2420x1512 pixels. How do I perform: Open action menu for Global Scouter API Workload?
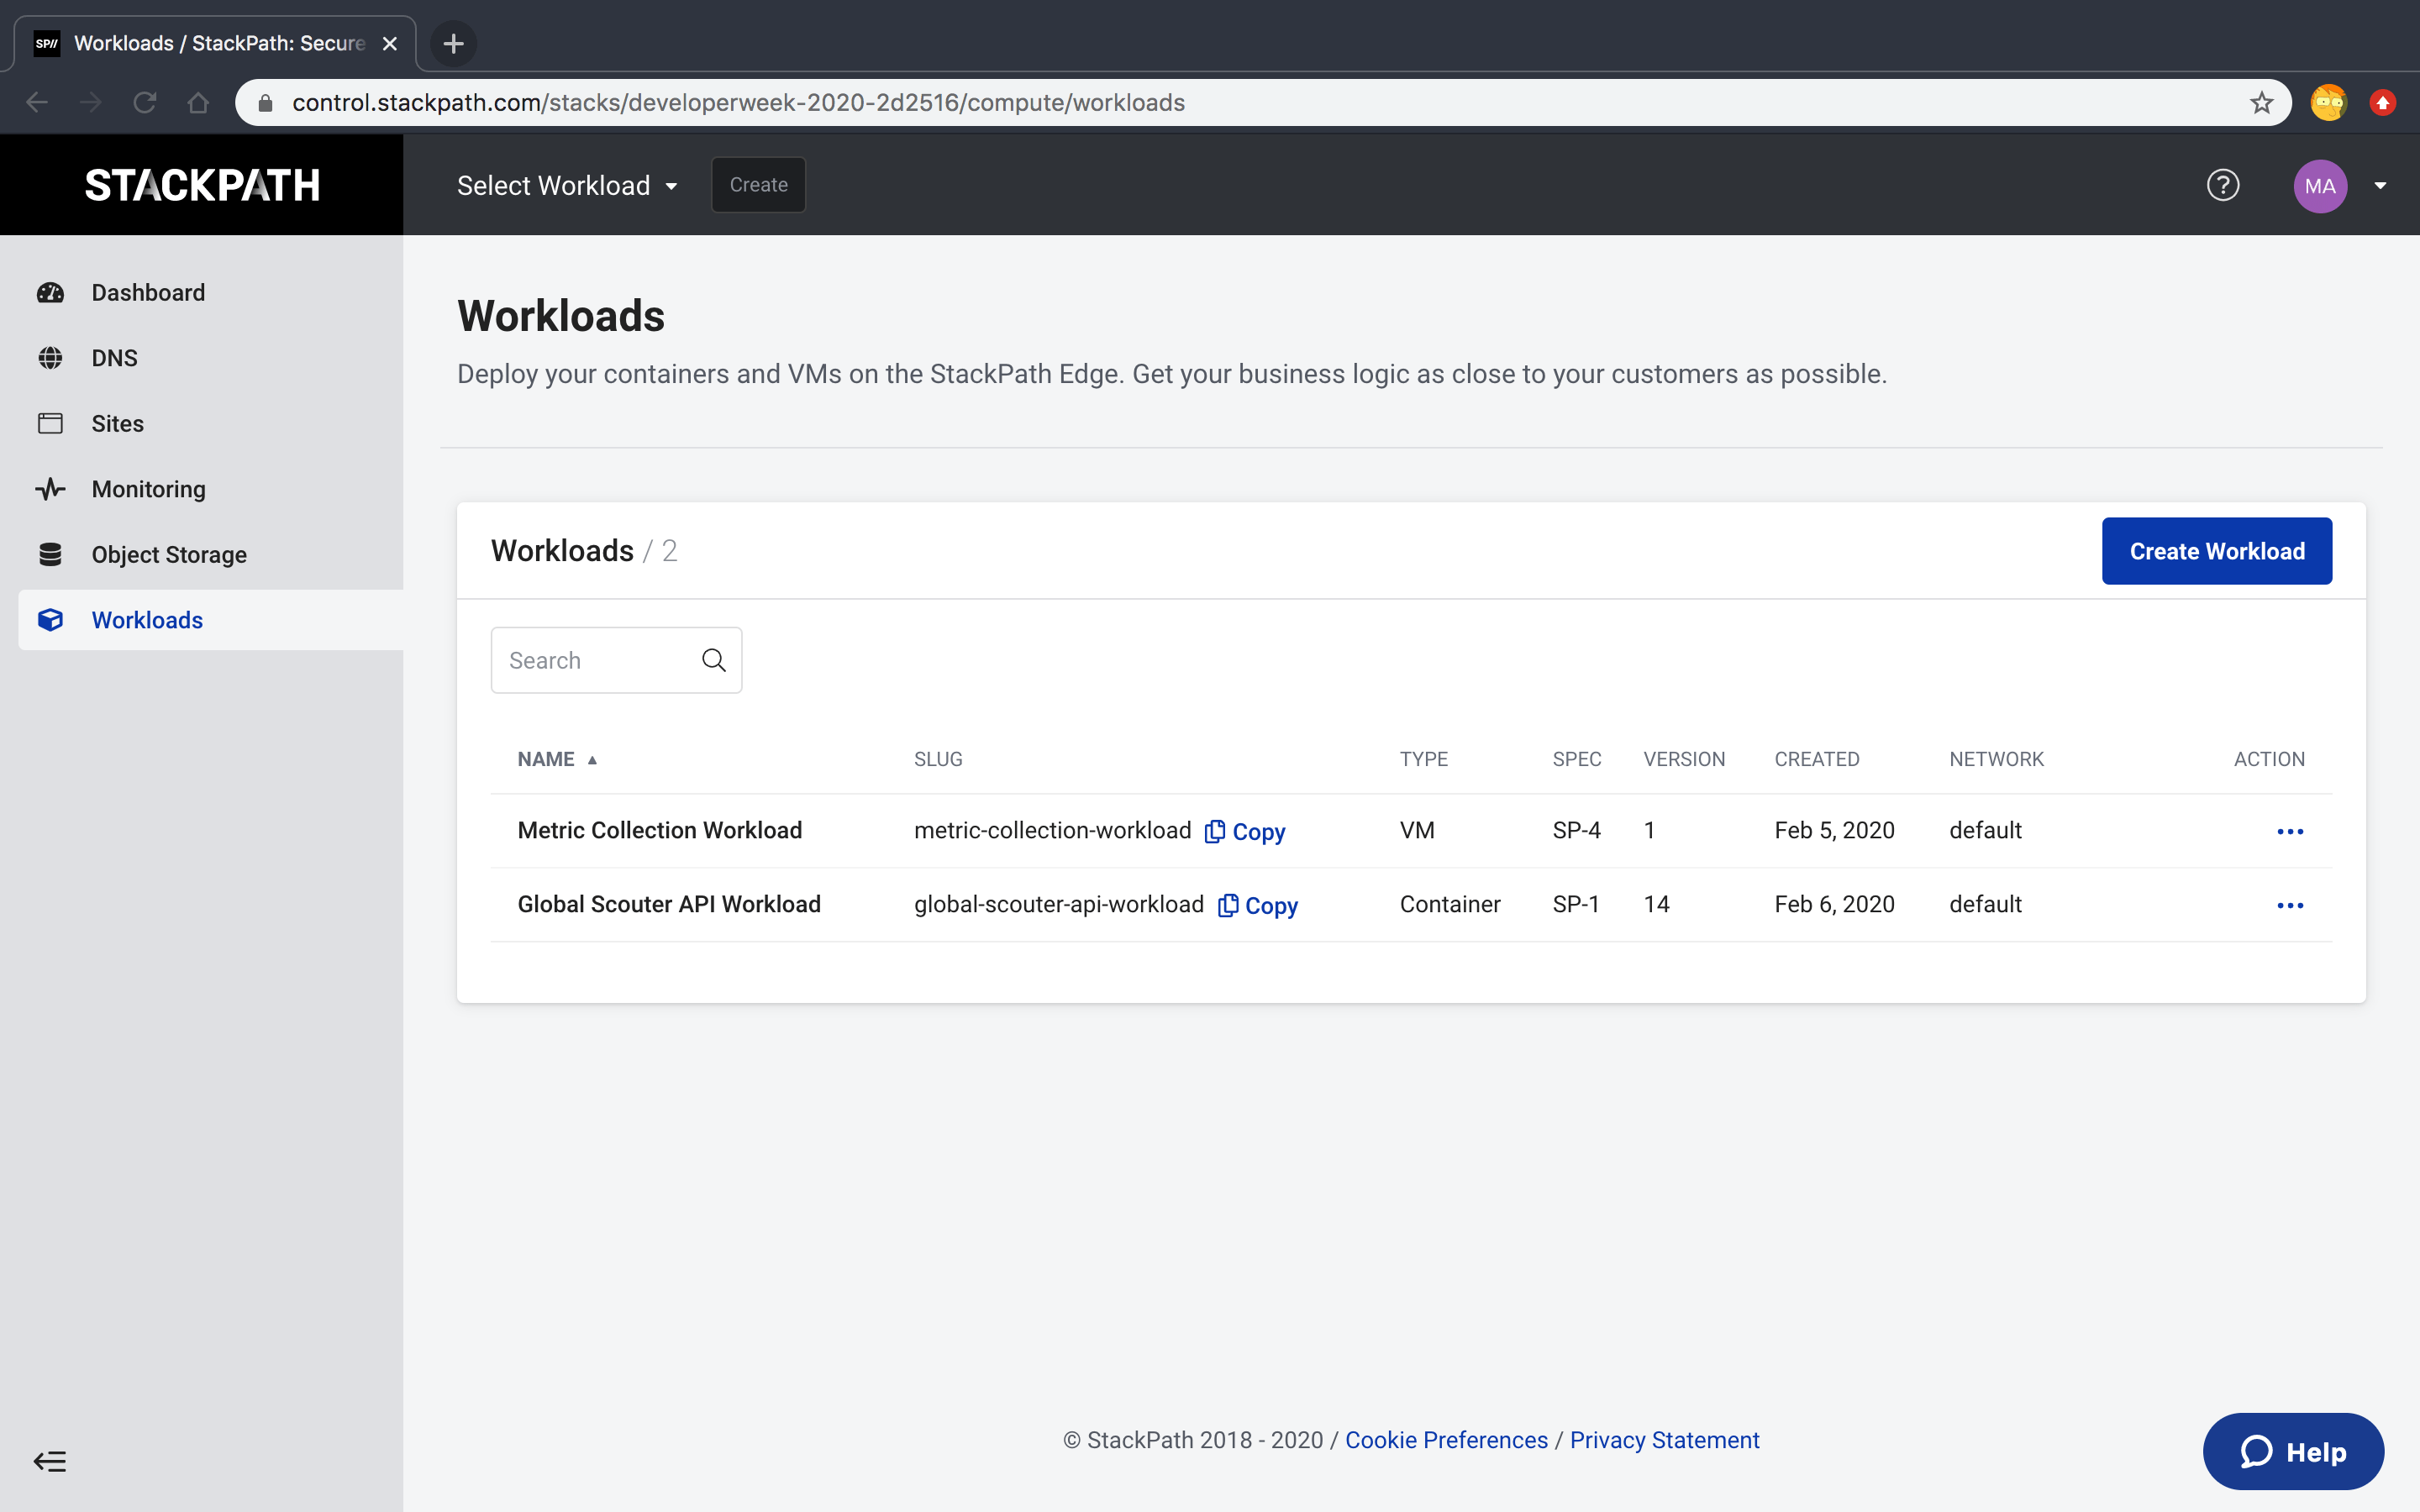(2290, 905)
